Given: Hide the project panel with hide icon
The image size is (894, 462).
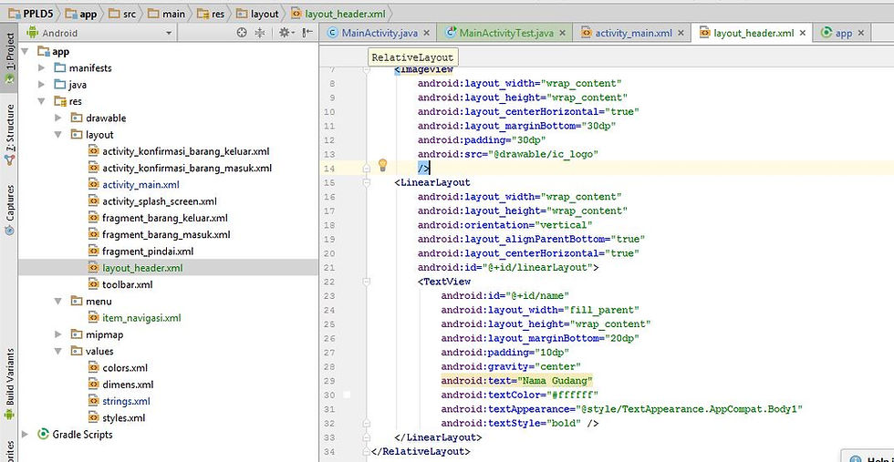Looking at the screenshot, I should click(307, 33).
